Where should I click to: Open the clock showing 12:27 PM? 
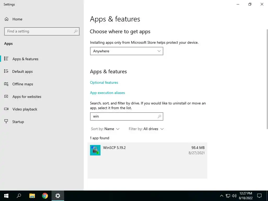coord(245,196)
